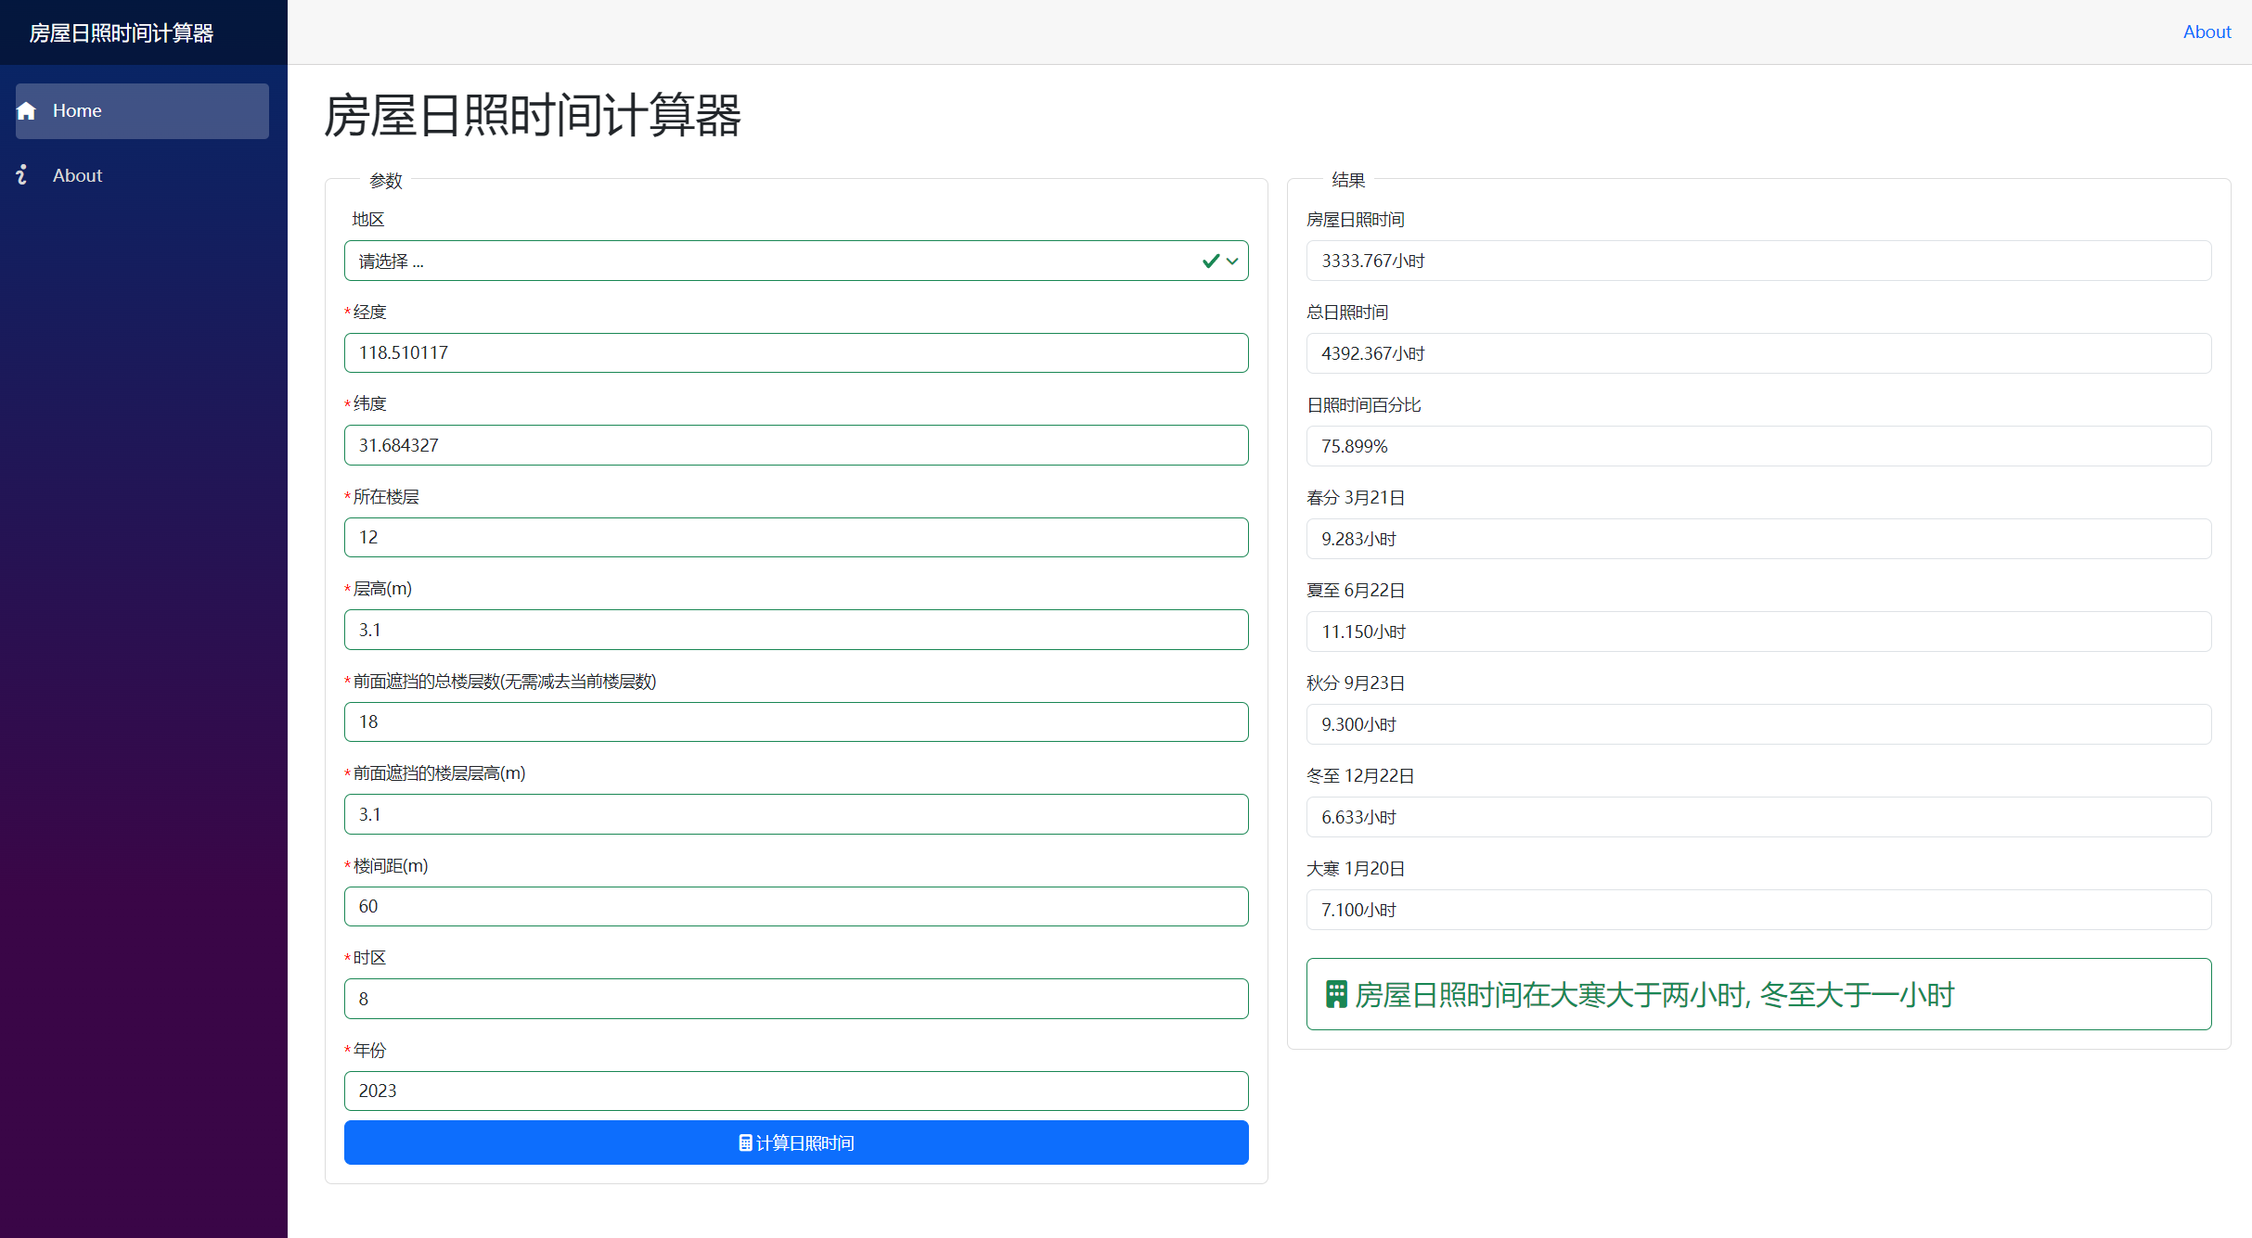Click the 时区 timezone input field
2252x1238 pixels.
click(x=795, y=999)
